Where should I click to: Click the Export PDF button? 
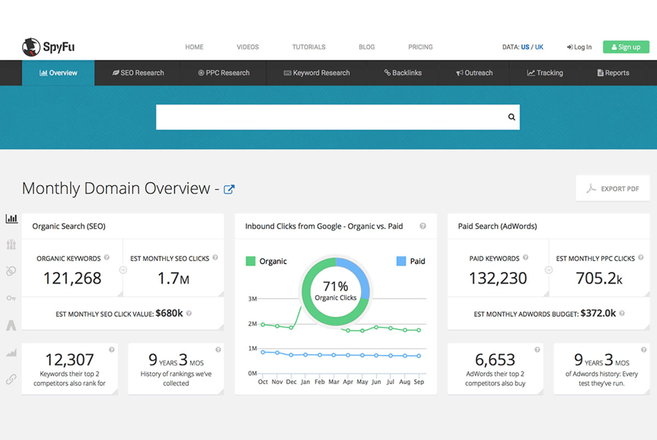(x=613, y=189)
